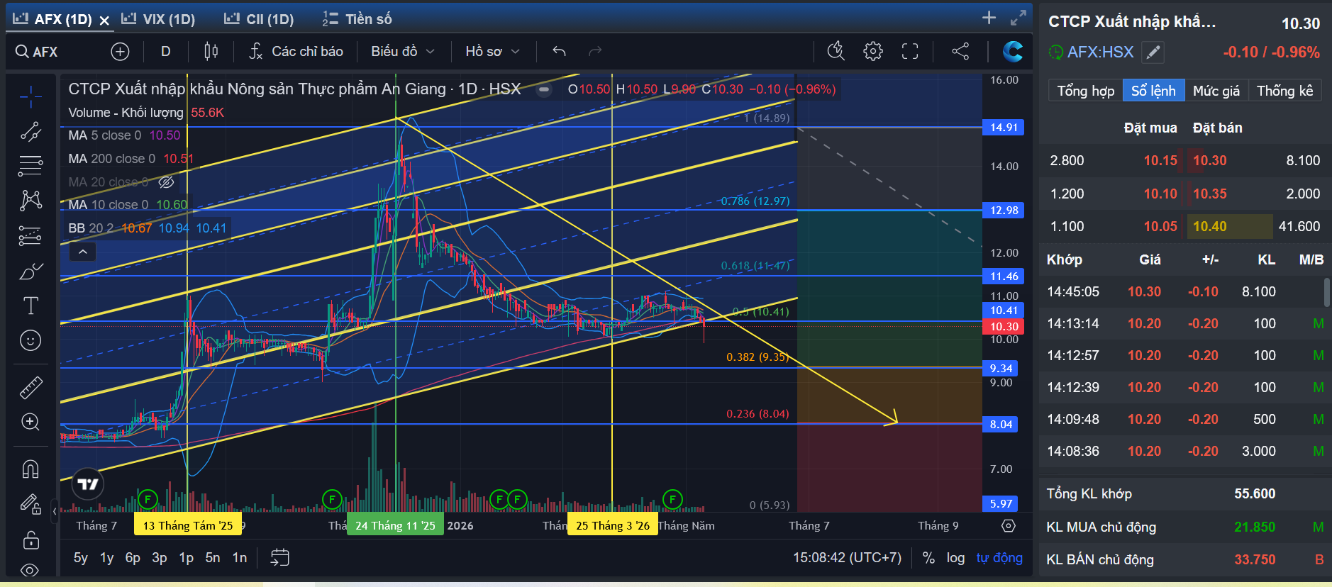The height and width of the screenshot is (587, 1332).
Task: Toggle log scale on price axis
Action: click(955, 558)
